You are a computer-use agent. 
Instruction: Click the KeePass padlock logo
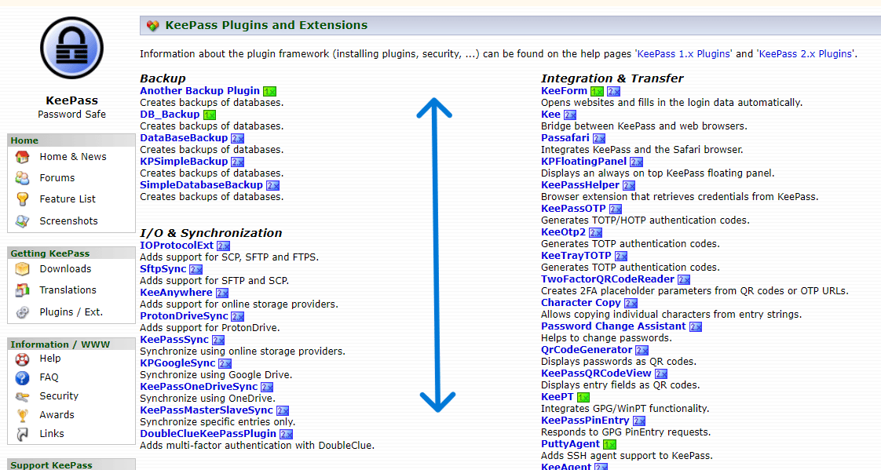pos(71,48)
